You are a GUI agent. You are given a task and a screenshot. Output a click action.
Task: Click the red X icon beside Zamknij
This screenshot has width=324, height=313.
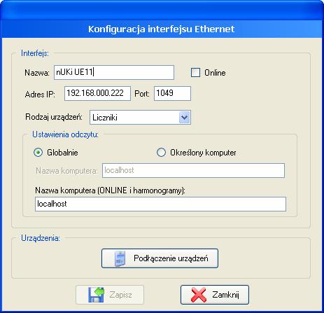(199, 295)
